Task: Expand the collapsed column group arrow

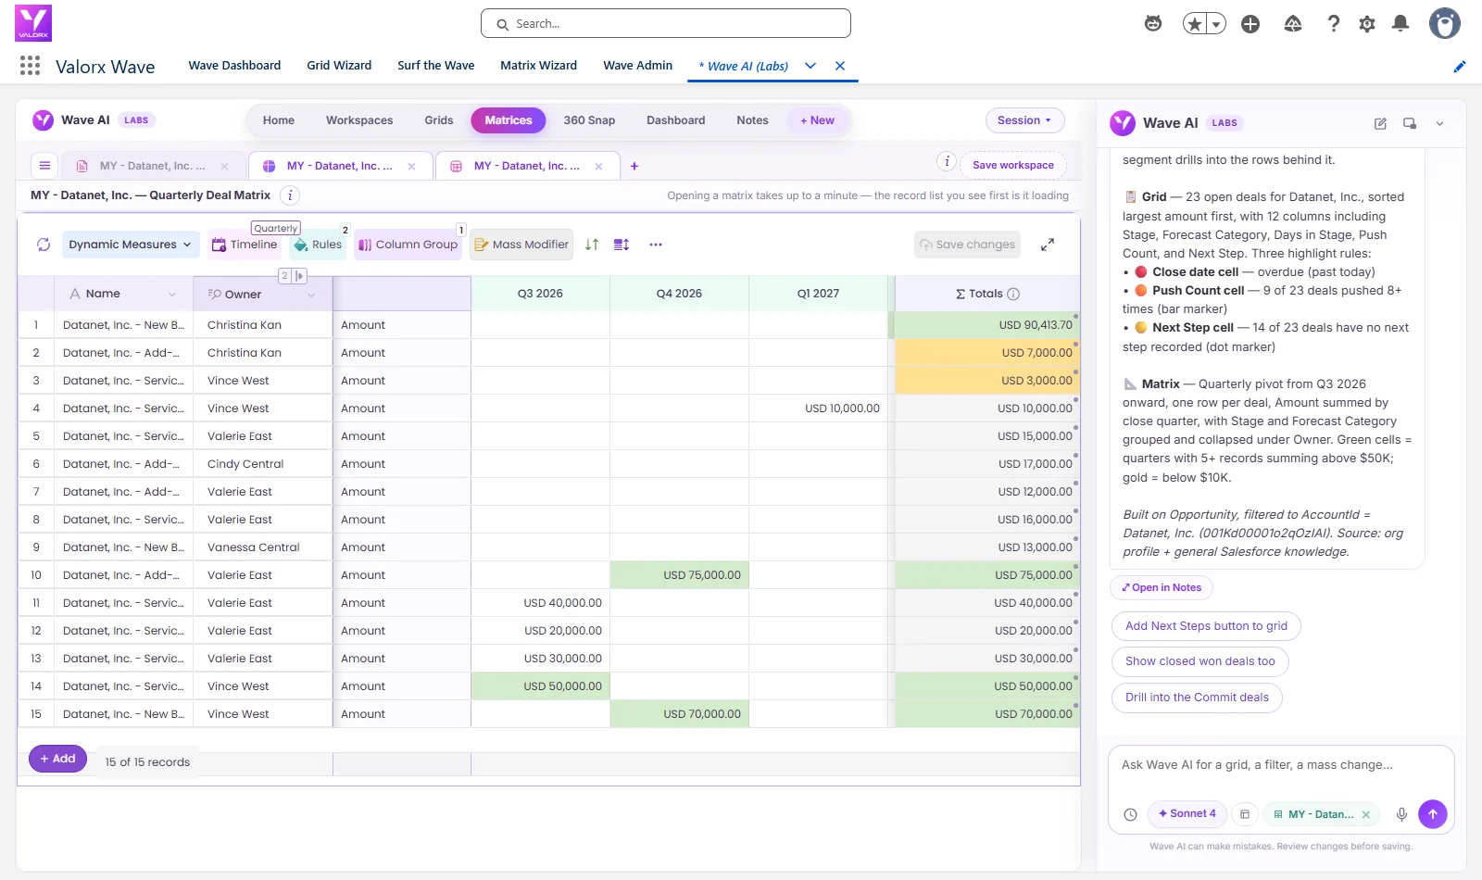Action: click(300, 276)
